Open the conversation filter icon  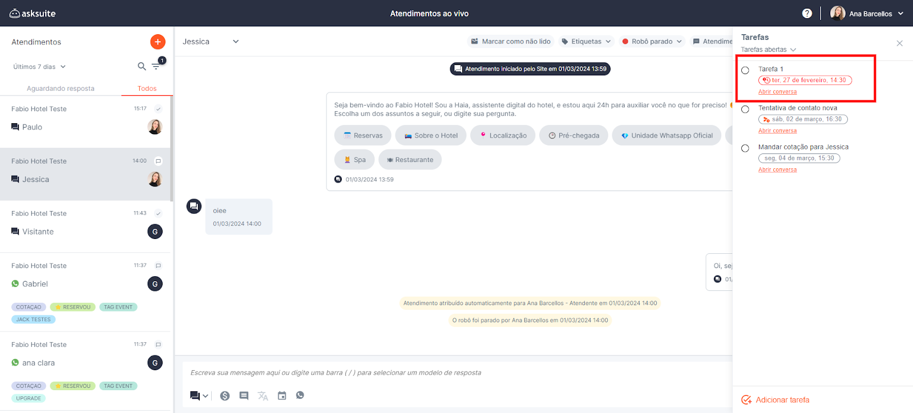tap(156, 67)
